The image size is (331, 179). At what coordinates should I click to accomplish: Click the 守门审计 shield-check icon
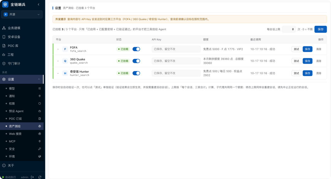pyautogui.click(x=4, y=63)
